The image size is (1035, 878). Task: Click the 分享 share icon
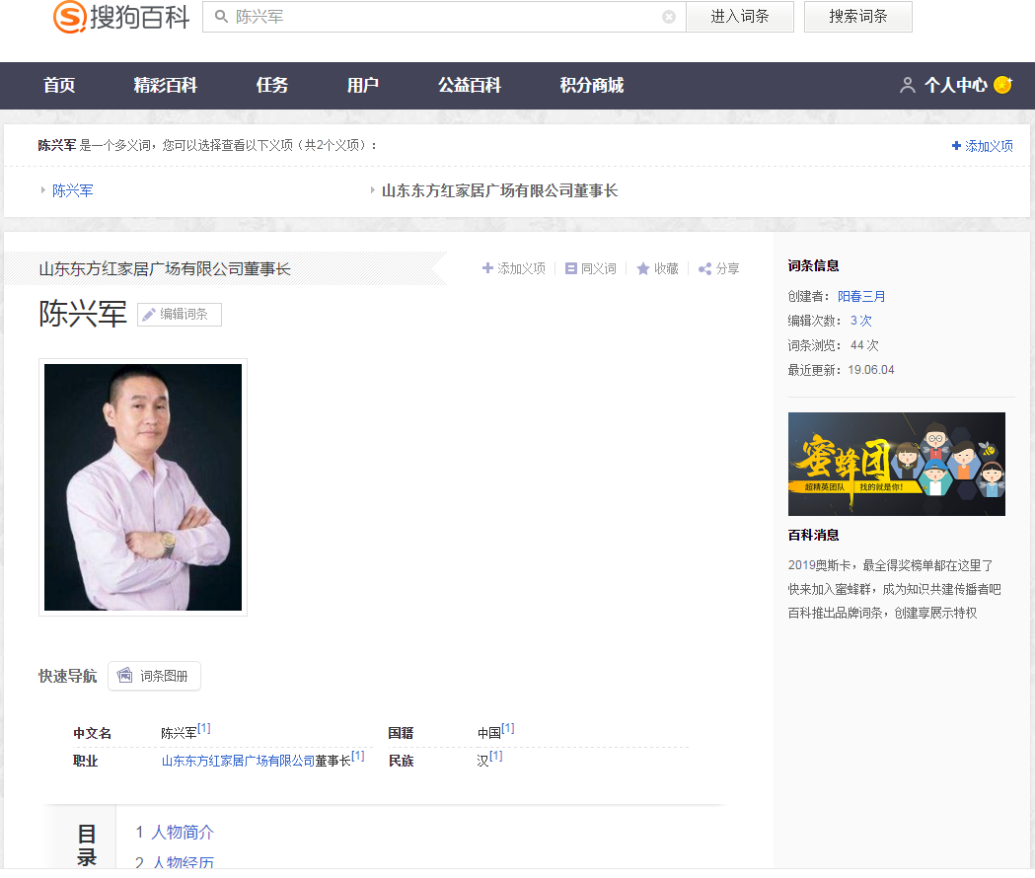tap(704, 268)
